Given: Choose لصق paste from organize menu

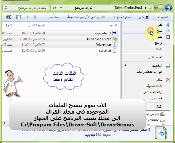Looking at the screenshot, I should [147, 37].
